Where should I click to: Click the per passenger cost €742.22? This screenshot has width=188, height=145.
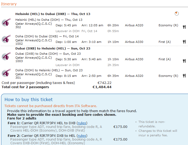click(104, 83)
